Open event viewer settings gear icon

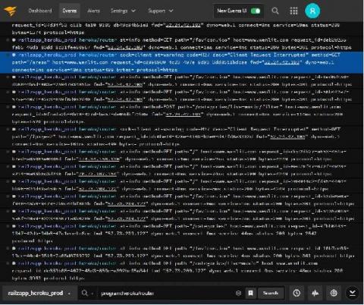[334, 293]
